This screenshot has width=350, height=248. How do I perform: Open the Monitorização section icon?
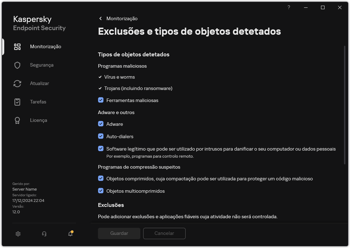(17, 46)
